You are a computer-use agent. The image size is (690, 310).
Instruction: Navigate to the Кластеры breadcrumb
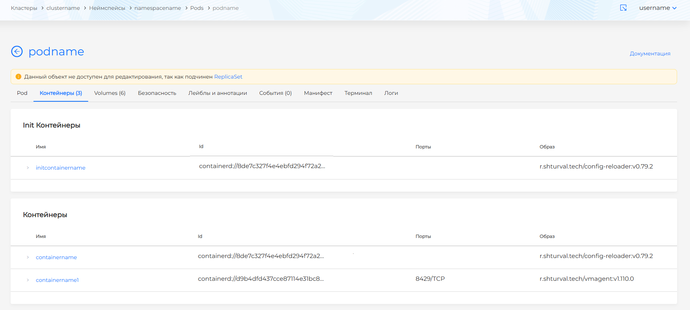(x=24, y=8)
